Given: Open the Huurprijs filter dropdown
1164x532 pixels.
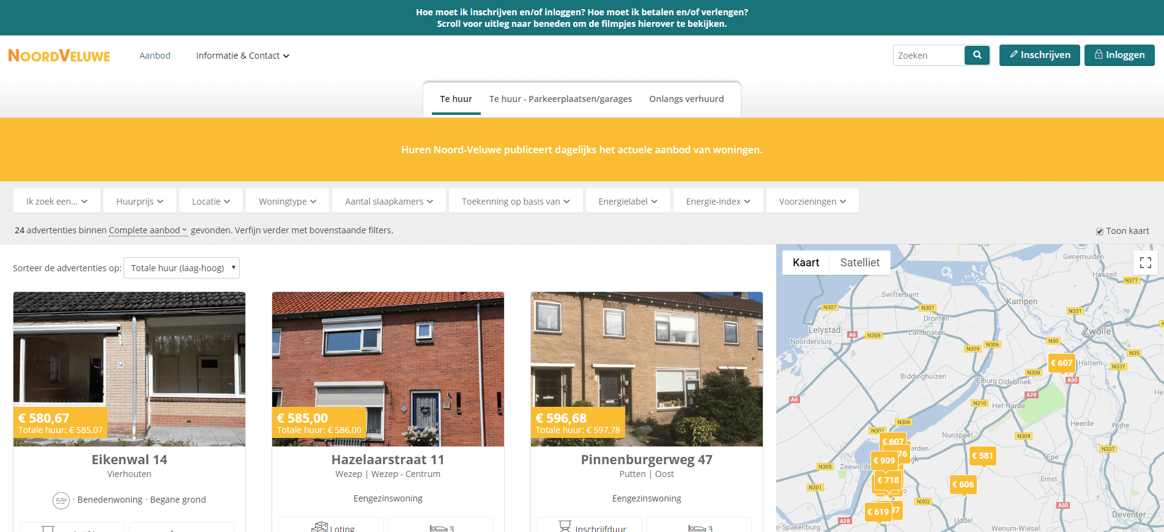Looking at the screenshot, I should pyautogui.click(x=140, y=201).
